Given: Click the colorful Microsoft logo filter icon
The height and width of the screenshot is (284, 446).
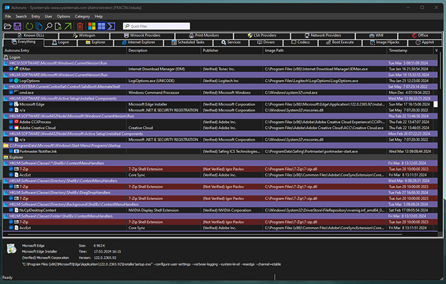Looking at the screenshot, I should click(x=92, y=26).
